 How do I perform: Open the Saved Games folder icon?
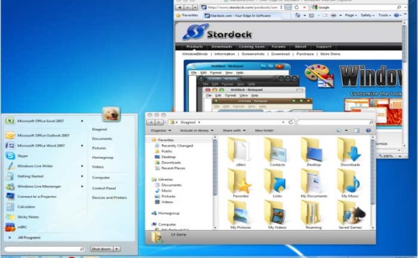pyautogui.click(x=350, y=215)
